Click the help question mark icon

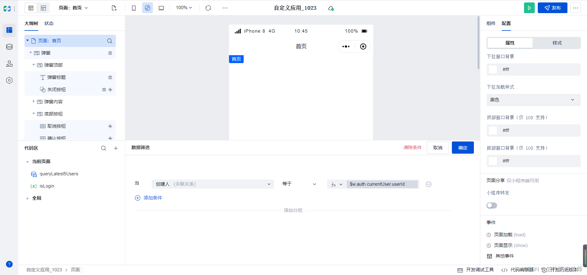click(9, 264)
